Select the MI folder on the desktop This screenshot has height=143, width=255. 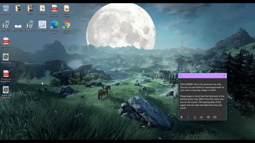(x=18, y=10)
